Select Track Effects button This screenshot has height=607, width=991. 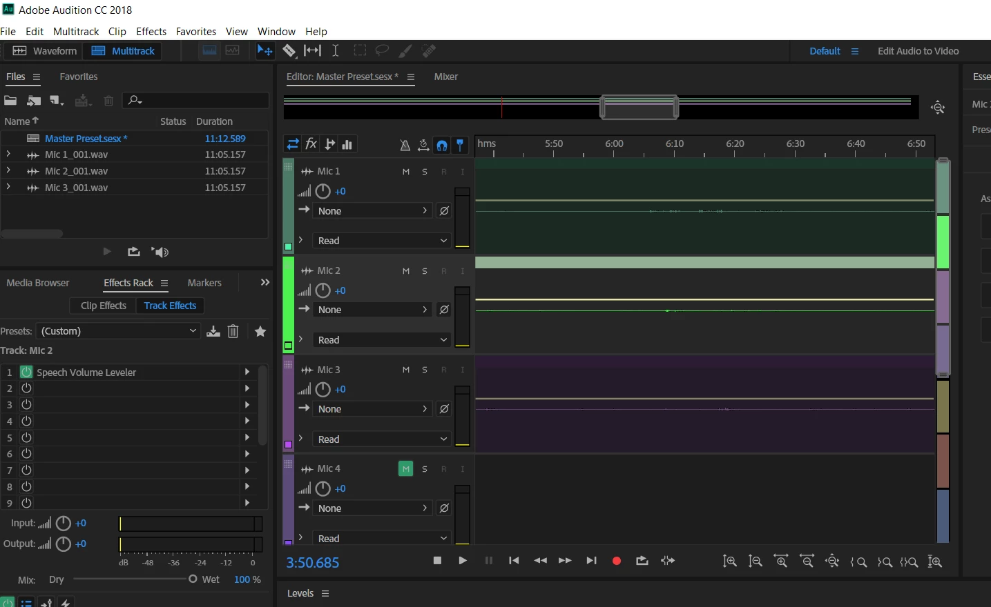click(x=170, y=306)
